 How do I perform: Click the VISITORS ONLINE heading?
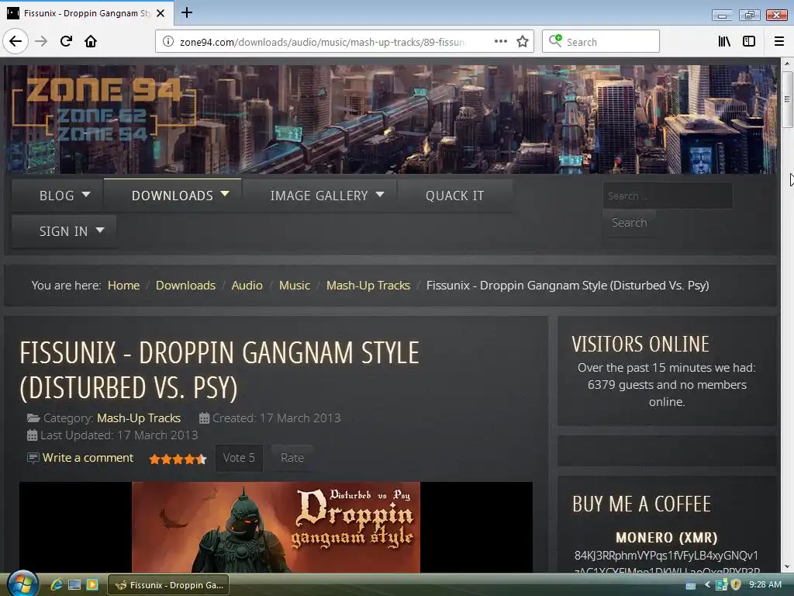point(640,344)
